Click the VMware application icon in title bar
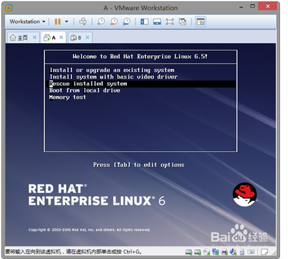Screen dimensions: 288x259 pyautogui.click(x=9, y=8)
